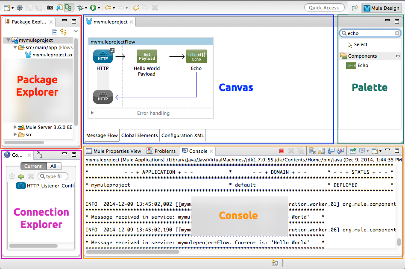Click the Echo component in the flow
This screenshot has width=405, height=269.
click(196, 56)
